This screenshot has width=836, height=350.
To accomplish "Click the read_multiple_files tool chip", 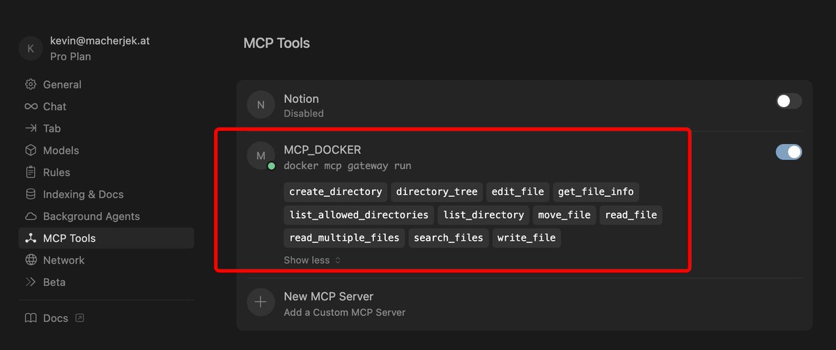I will coord(344,238).
